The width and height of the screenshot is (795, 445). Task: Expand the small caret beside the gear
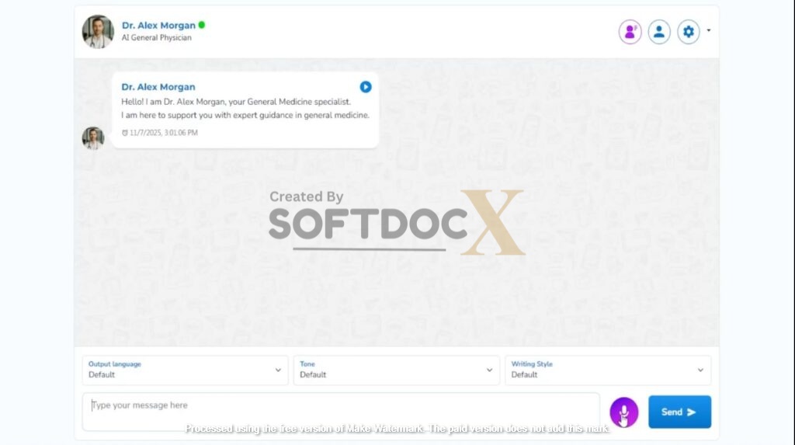click(x=709, y=31)
